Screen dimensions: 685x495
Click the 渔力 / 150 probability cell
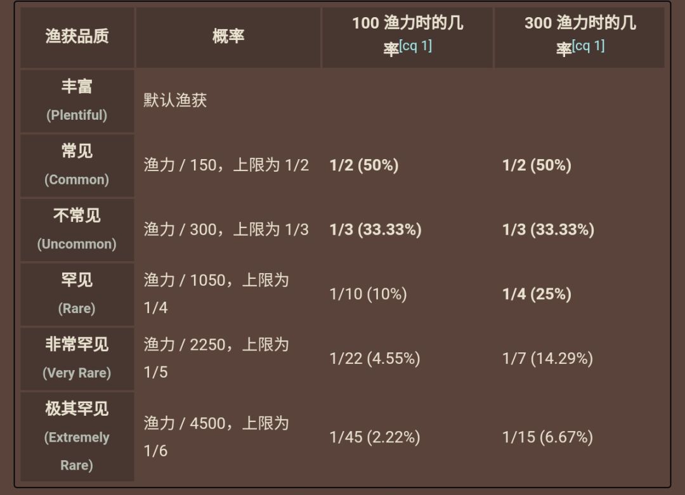point(226,165)
